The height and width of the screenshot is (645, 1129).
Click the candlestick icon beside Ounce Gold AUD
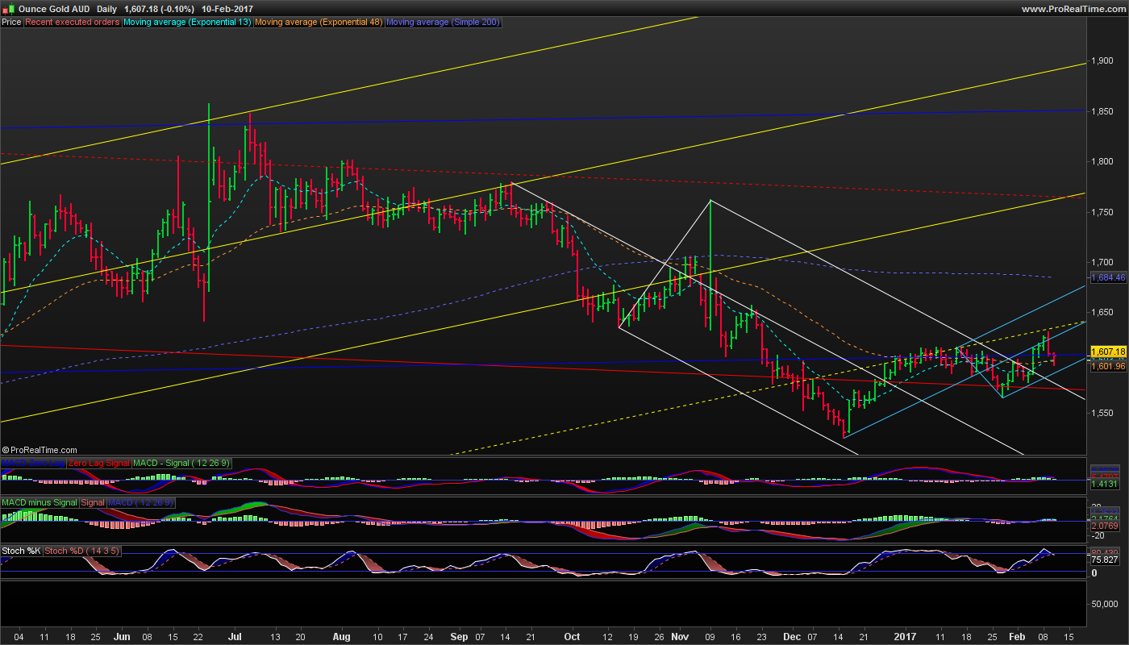9,8
